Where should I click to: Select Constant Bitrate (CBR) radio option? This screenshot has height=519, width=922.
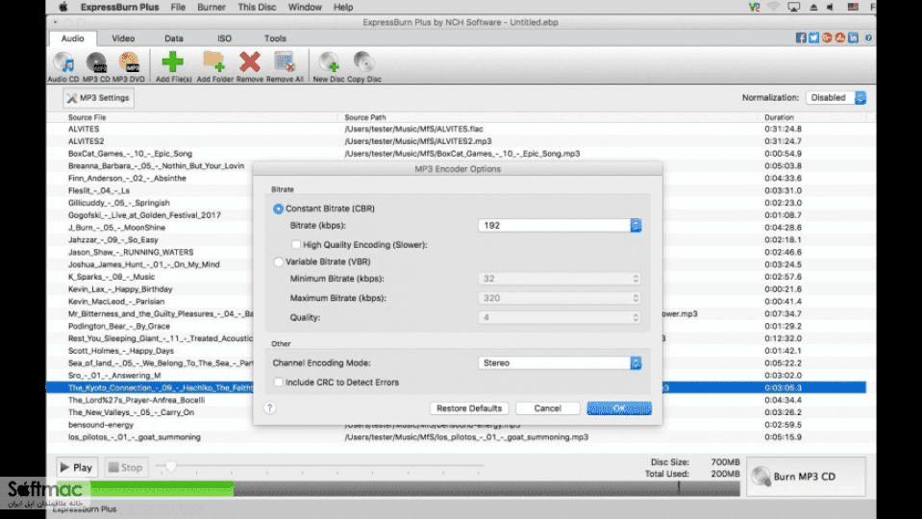[278, 209]
